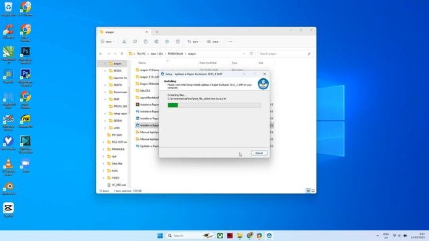Open the New dropdown in Explorer toolbar
Screen dimensions: 429x241
click(x=107, y=42)
